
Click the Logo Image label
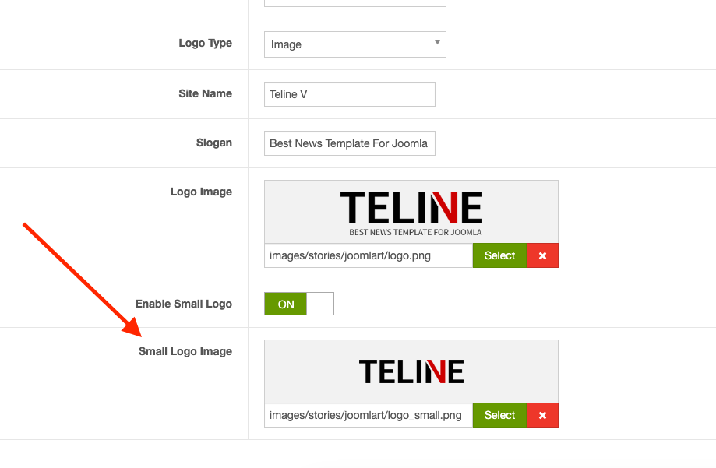point(201,192)
